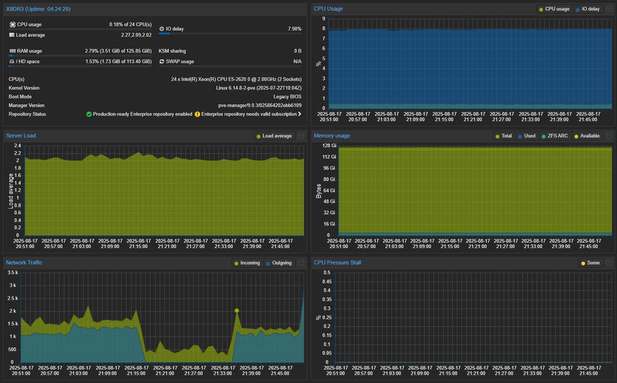The height and width of the screenshot is (383, 617).
Task: Click the IO delay clock icon
Action: click(x=161, y=29)
